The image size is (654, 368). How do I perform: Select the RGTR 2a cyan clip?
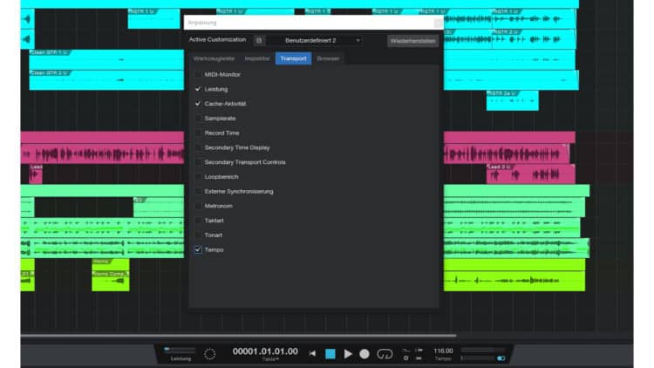512,100
